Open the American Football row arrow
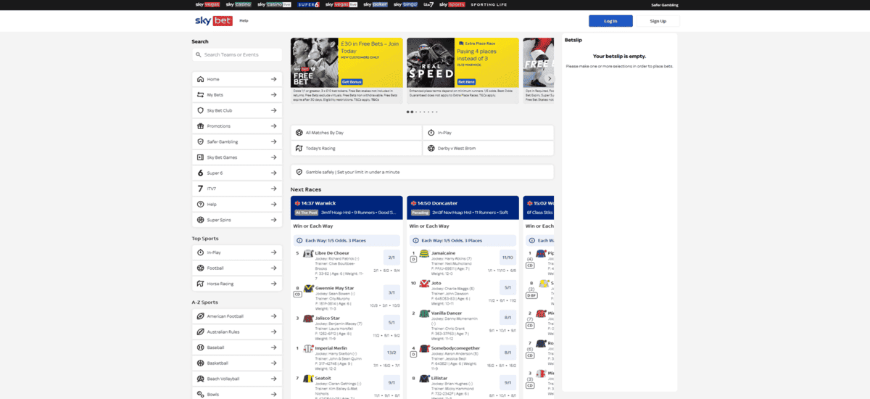Viewport: 870px width, 399px height. [273, 316]
